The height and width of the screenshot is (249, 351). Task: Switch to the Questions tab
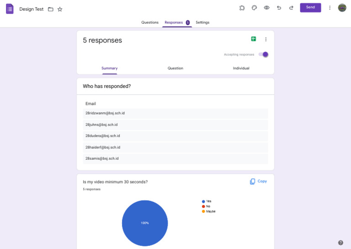[150, 22]
